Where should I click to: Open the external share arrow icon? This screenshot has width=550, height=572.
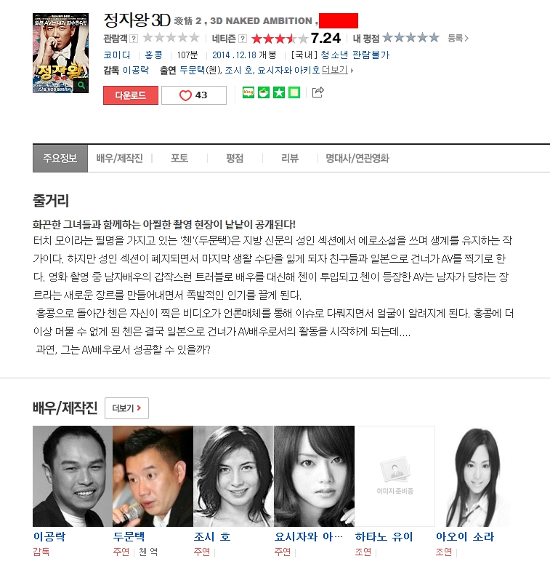point(318,92)
